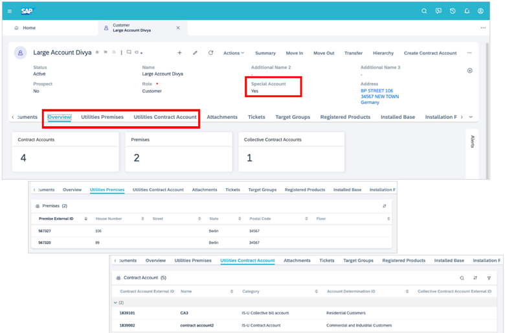Click the sort handle on the Account Determination ID column
Image resolution: width=505 pixels, height=333 pixels.
click(407, 292)
